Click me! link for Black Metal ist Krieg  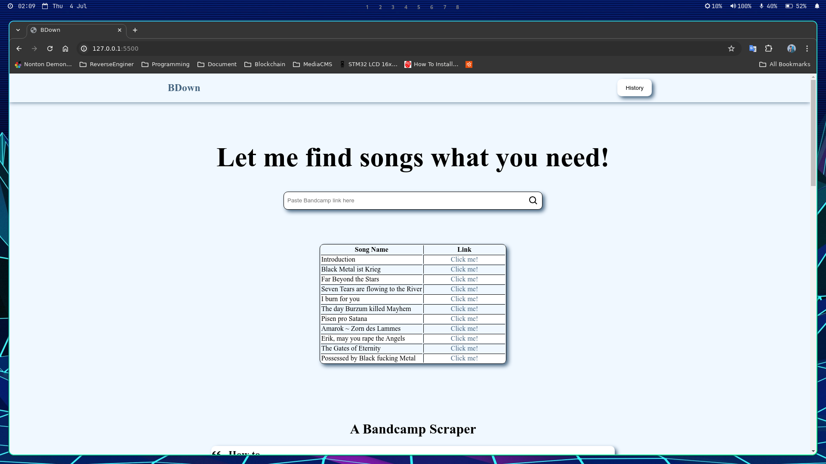[464, 269]
